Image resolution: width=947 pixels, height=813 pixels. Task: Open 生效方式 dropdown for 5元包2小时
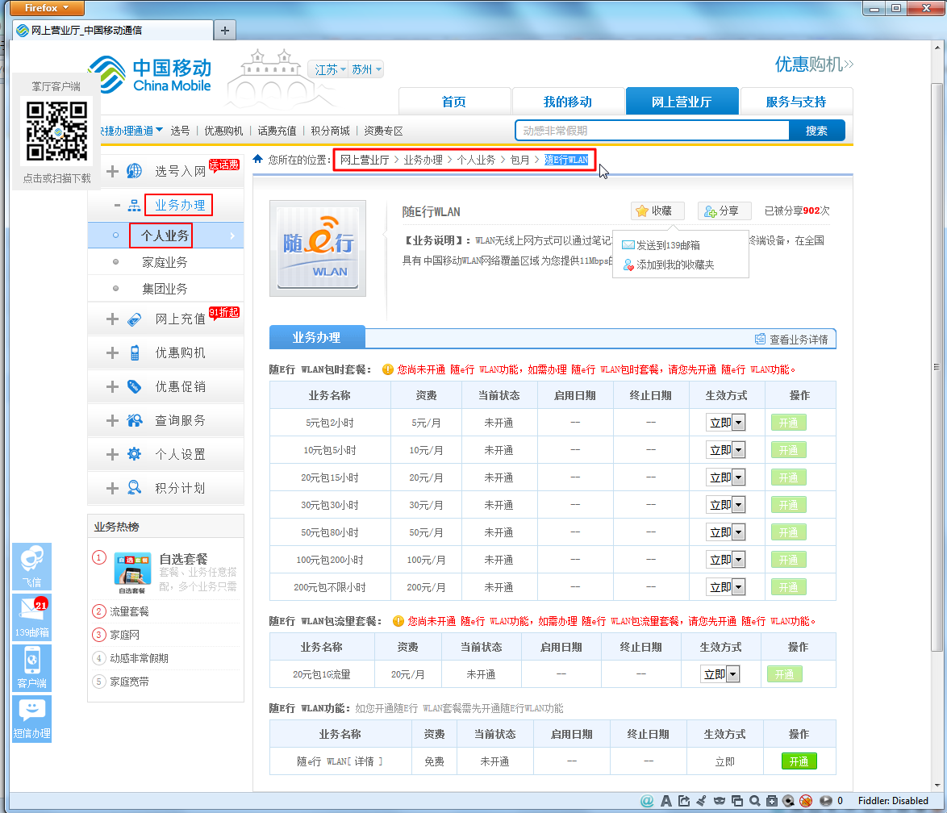[x=725, y=423]
